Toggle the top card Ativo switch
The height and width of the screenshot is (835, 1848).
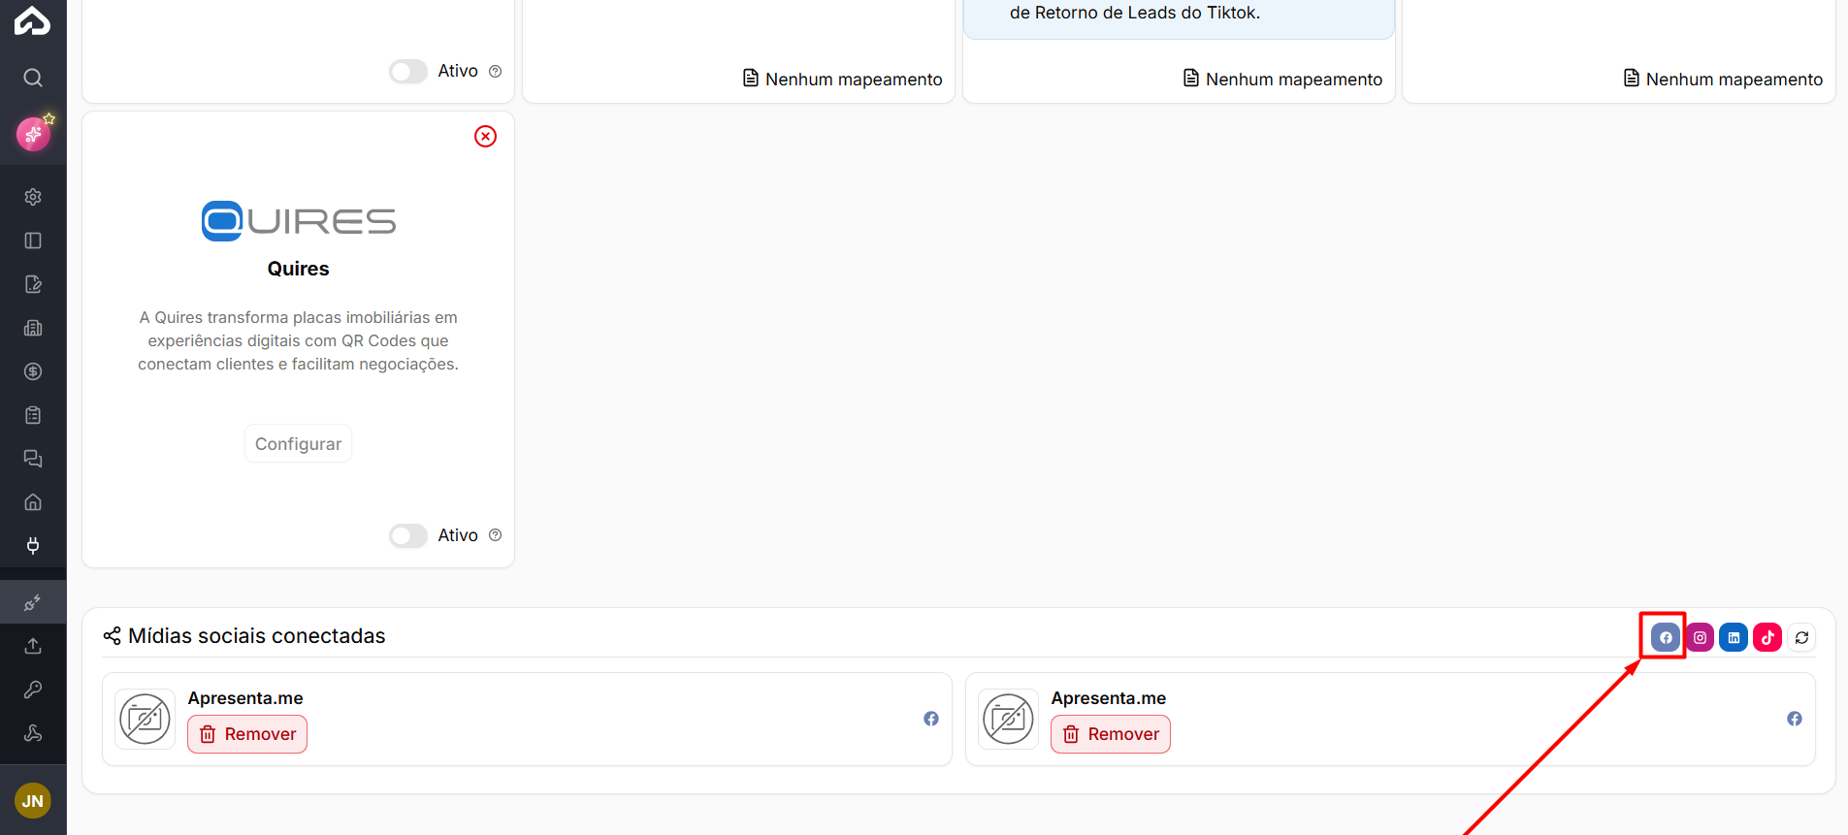point(408,71)
